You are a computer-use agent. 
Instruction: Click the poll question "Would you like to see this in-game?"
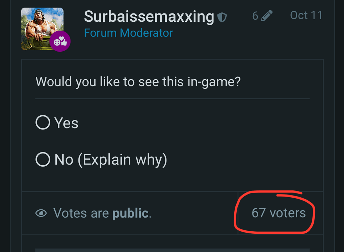coord(138,82)
